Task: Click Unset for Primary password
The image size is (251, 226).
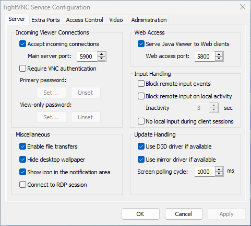Action: click(86, 93)
